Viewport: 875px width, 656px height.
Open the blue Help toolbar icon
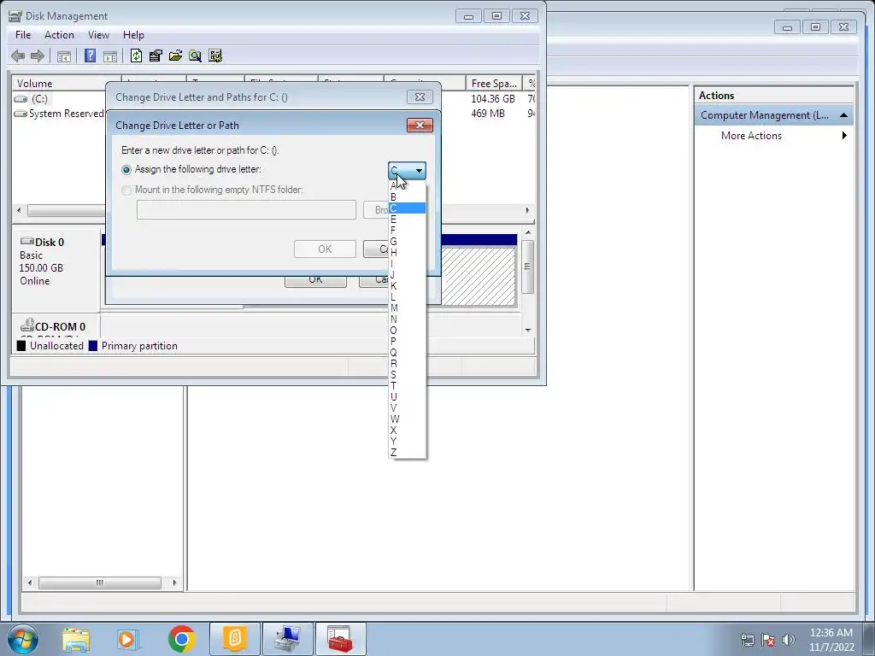pyautogui.click(x=90, y=56)
